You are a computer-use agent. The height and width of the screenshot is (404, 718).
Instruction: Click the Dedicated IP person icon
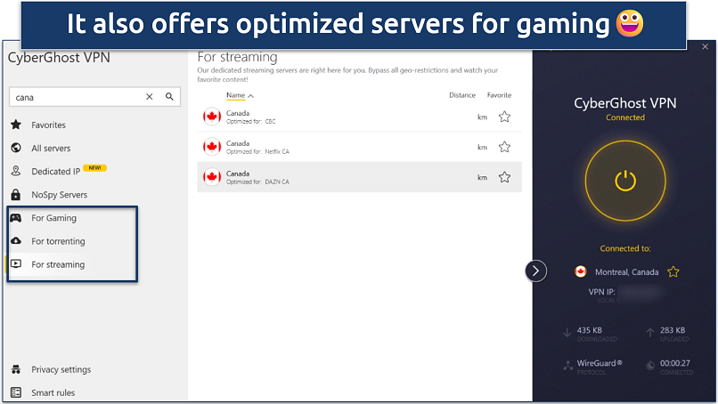point(16,171)
